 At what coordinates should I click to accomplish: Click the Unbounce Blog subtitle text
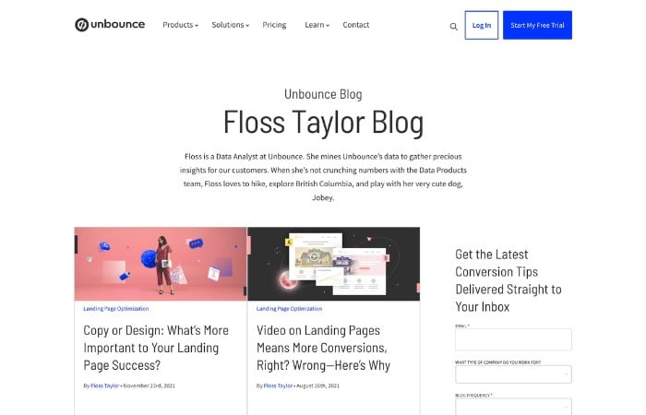pyautogui.click(x=323, y=94)
